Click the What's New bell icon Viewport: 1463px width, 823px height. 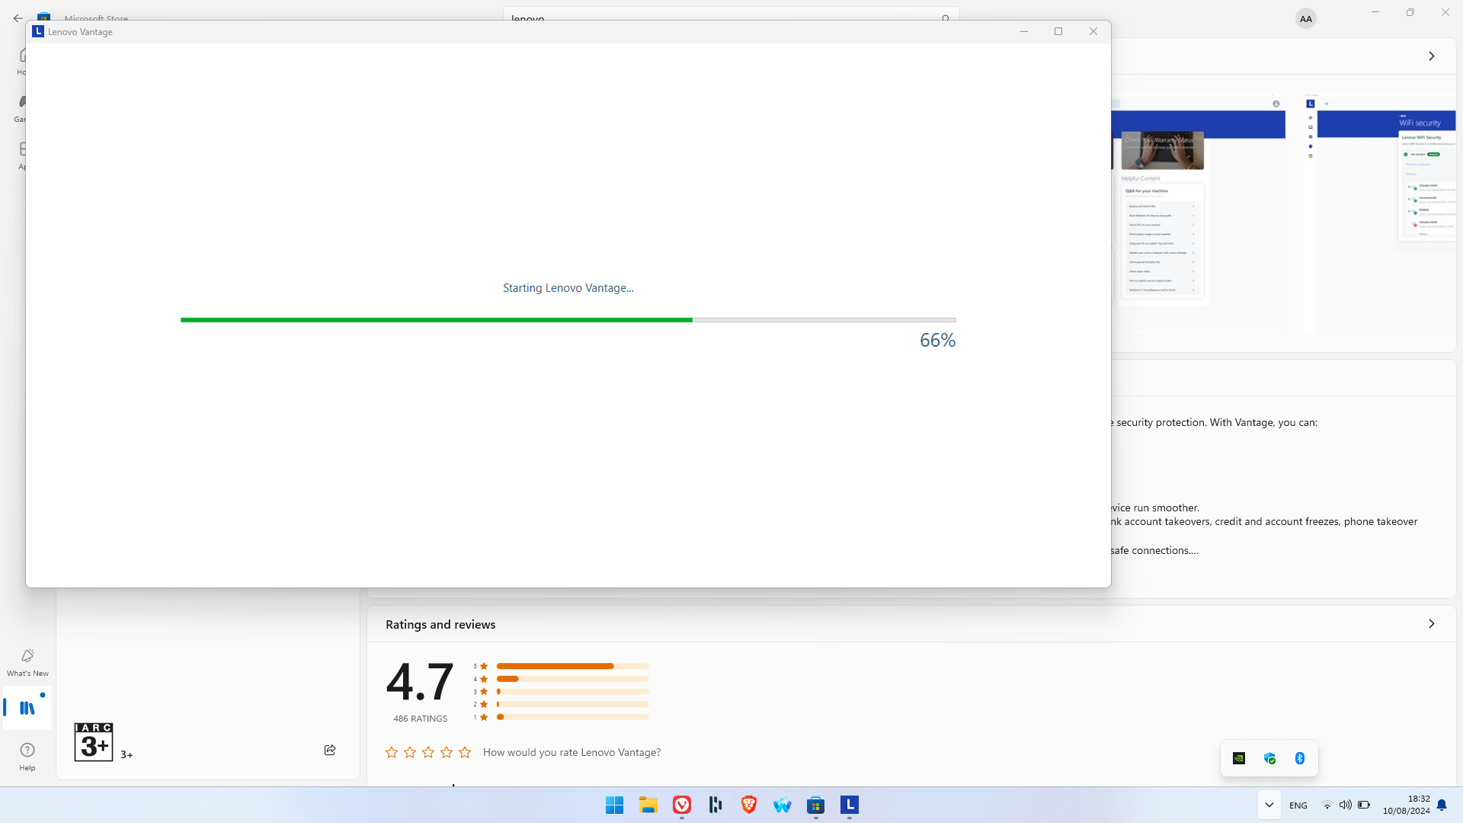tap(27, 656)
